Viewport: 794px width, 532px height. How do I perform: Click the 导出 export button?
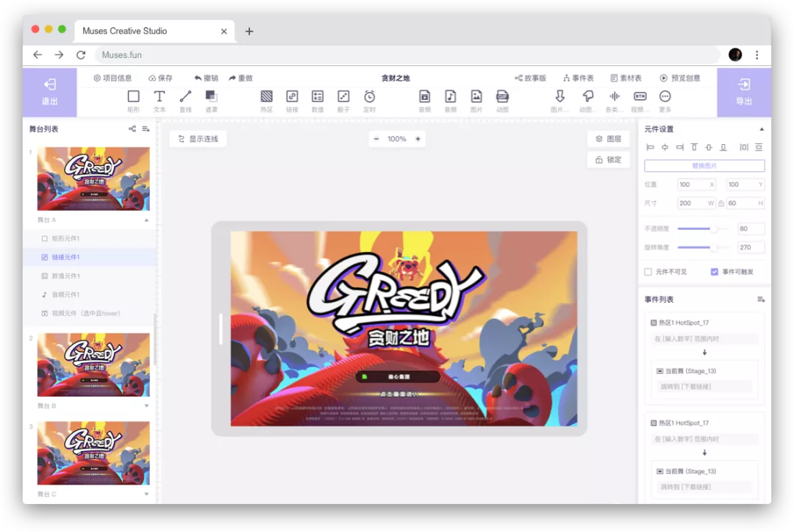(x=744, y=92)
